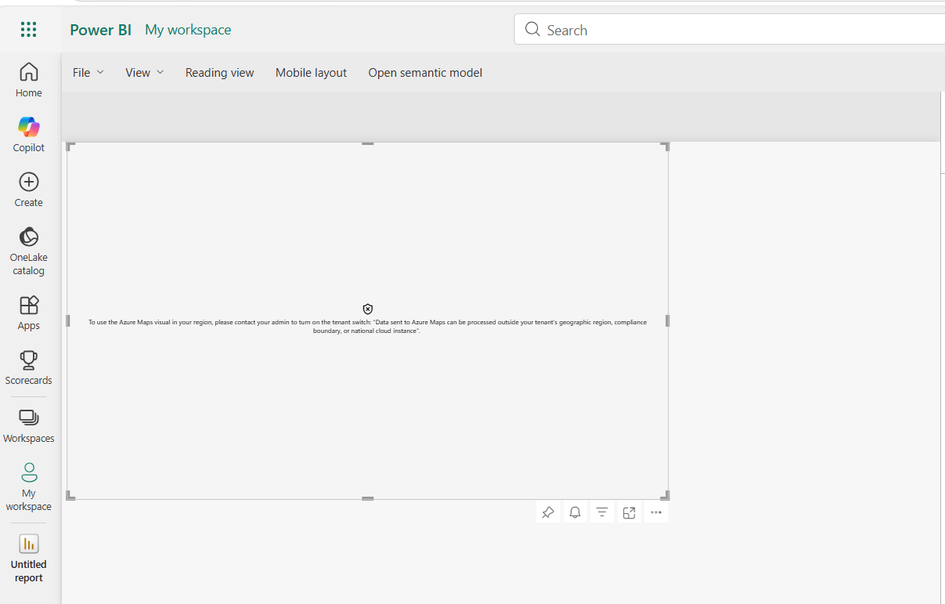Image resolution: width=945 pixels, height=604 pixels.
Task: Open the app launcher waffle grid
Action: click(x=29, y=30)
